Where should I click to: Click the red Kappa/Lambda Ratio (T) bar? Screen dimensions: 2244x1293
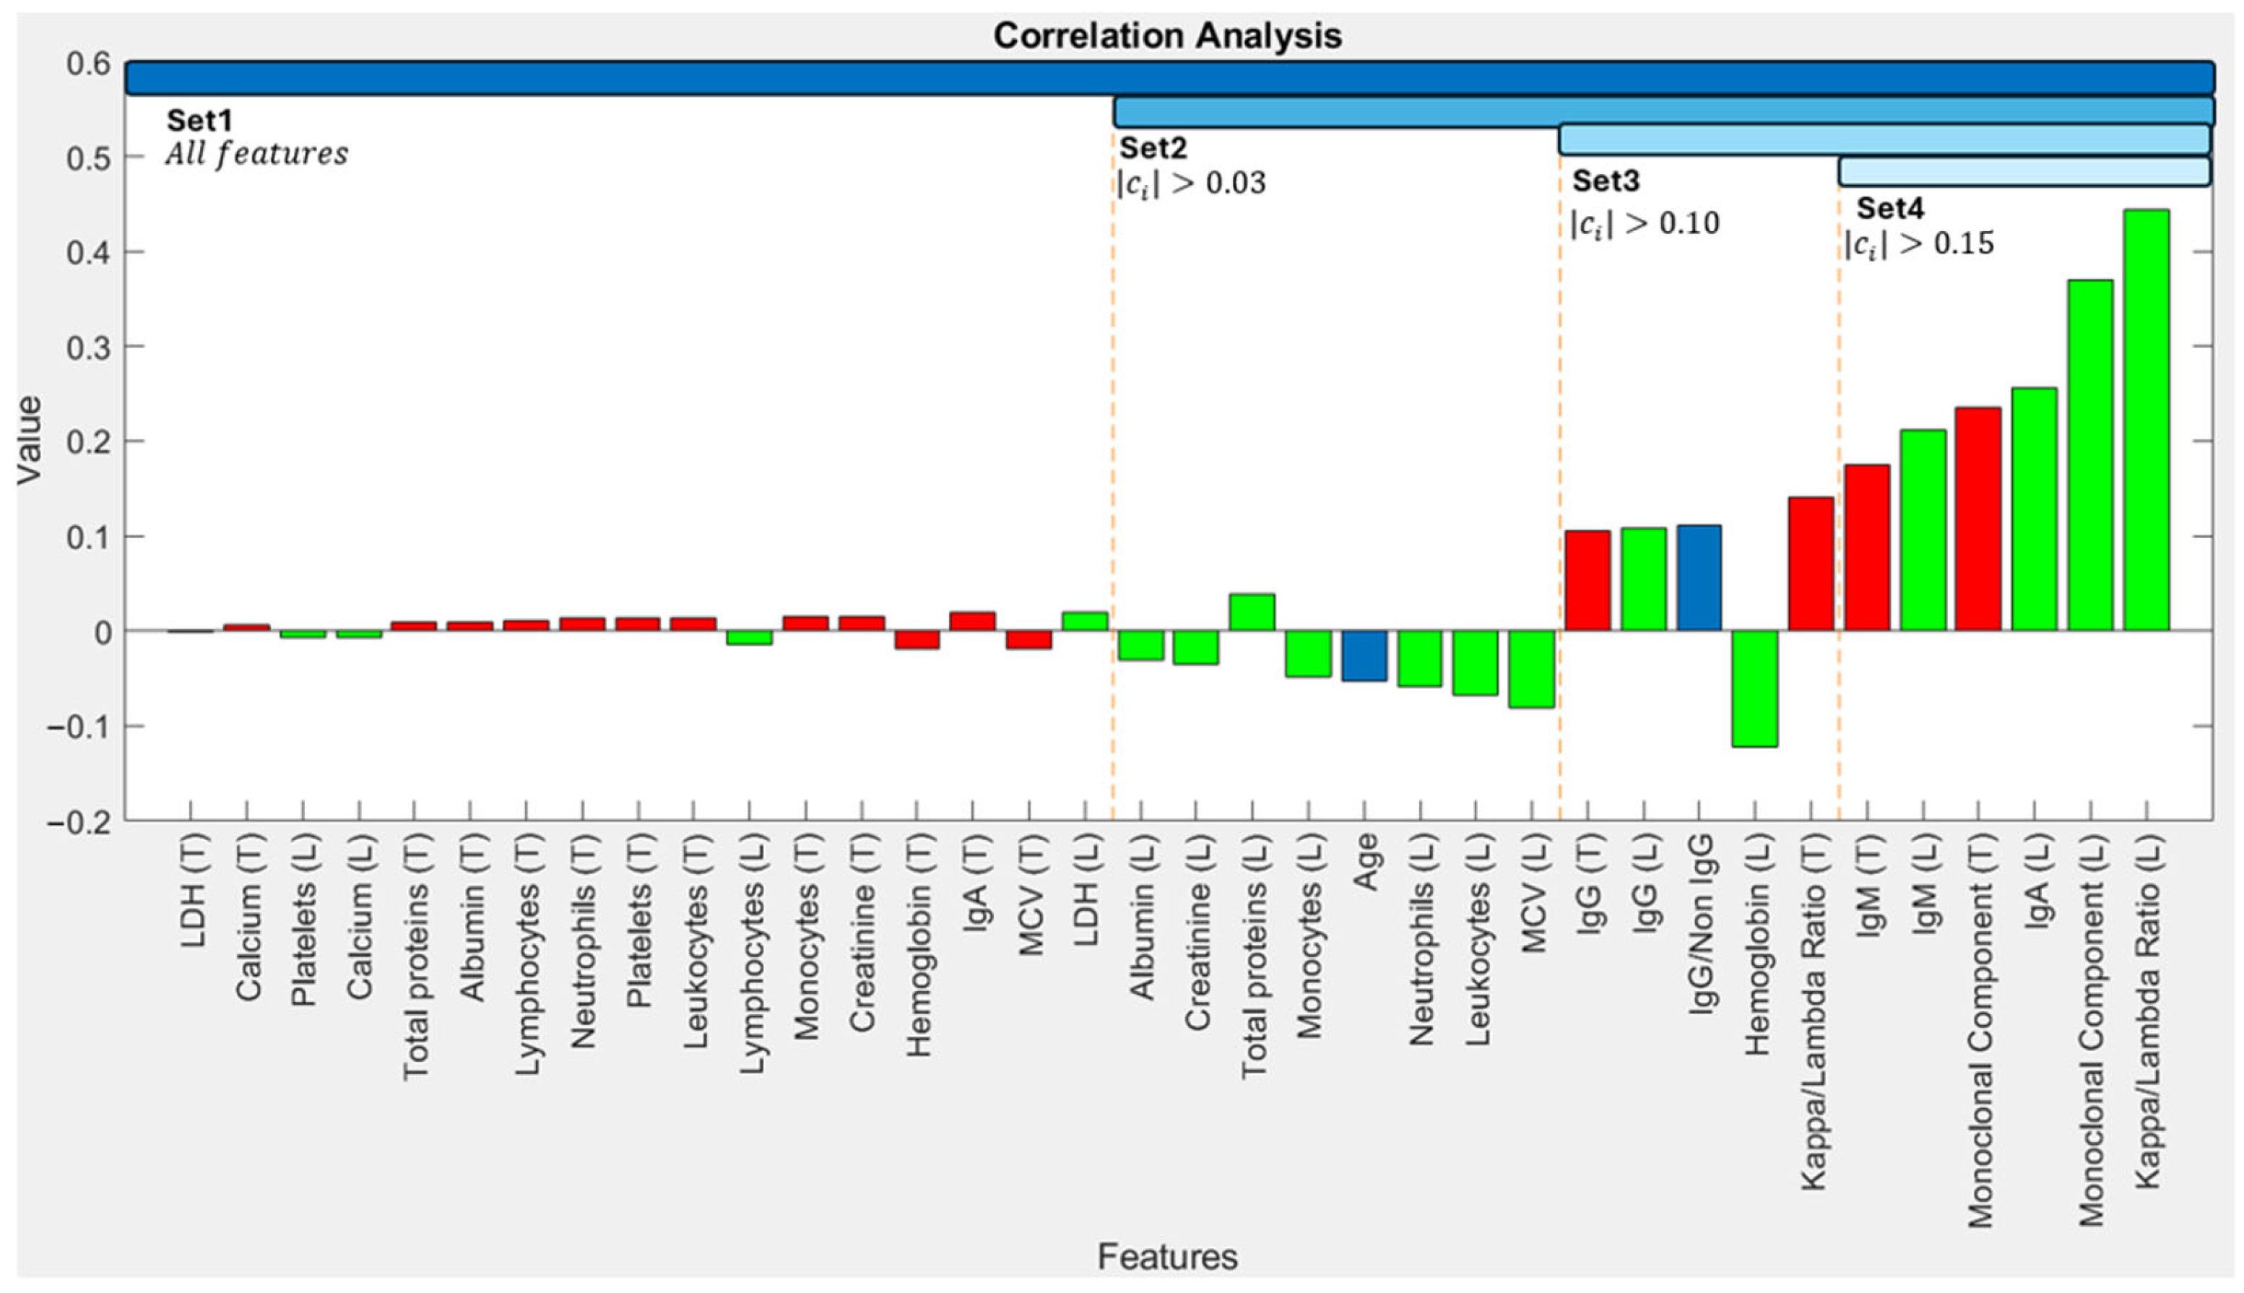[1811, 564]
